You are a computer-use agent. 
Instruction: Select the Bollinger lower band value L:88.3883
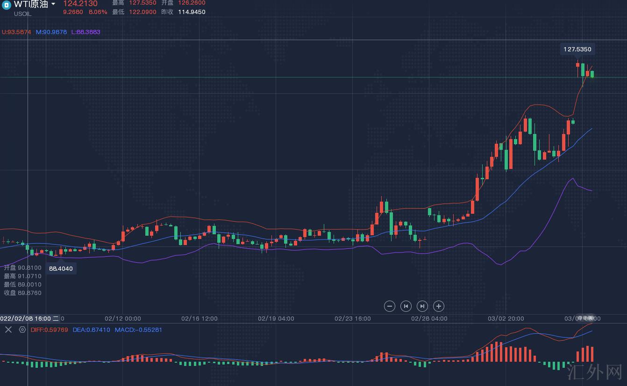coord(85,32)
